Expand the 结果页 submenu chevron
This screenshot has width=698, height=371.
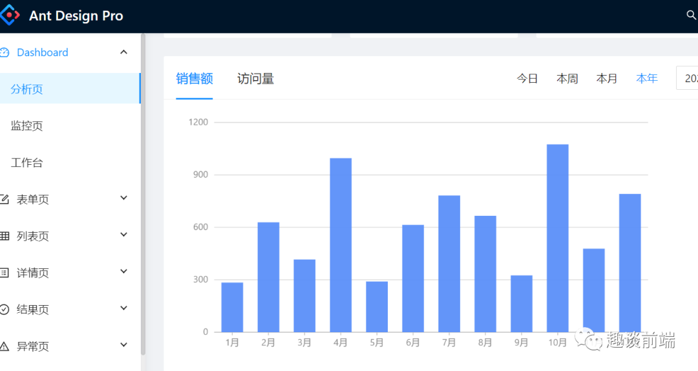pyautogui.click(x=123, y=308)
